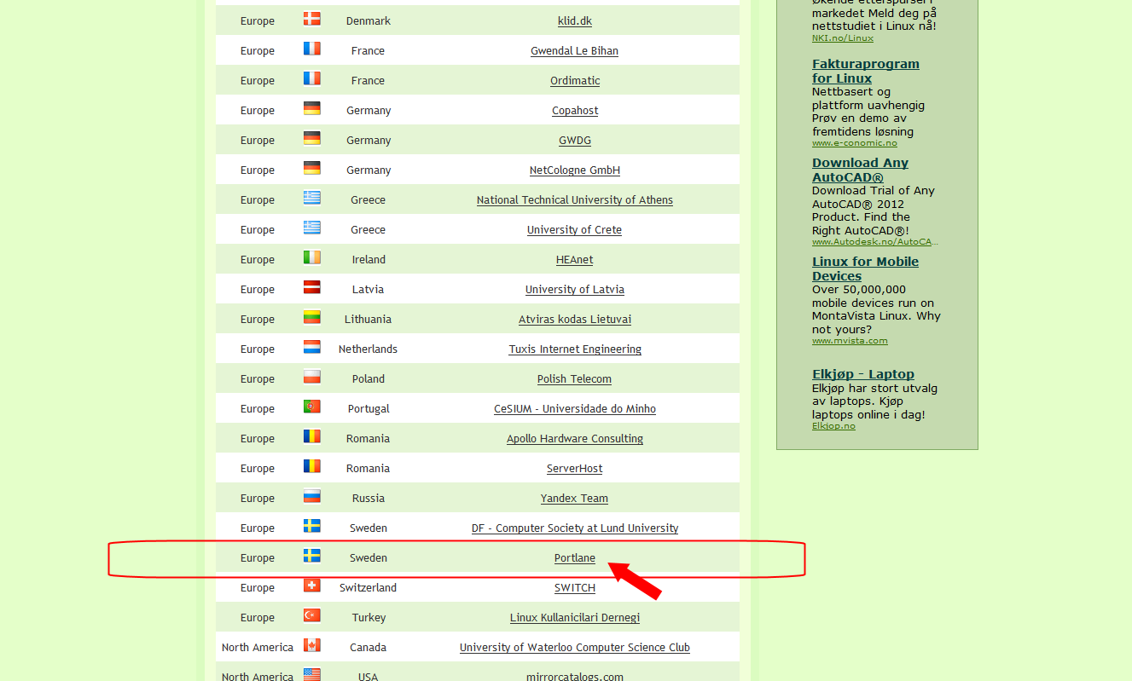Click the North America cell beside Canada
The width and height of the screenshot is (1132, 681).
[258, 648]
